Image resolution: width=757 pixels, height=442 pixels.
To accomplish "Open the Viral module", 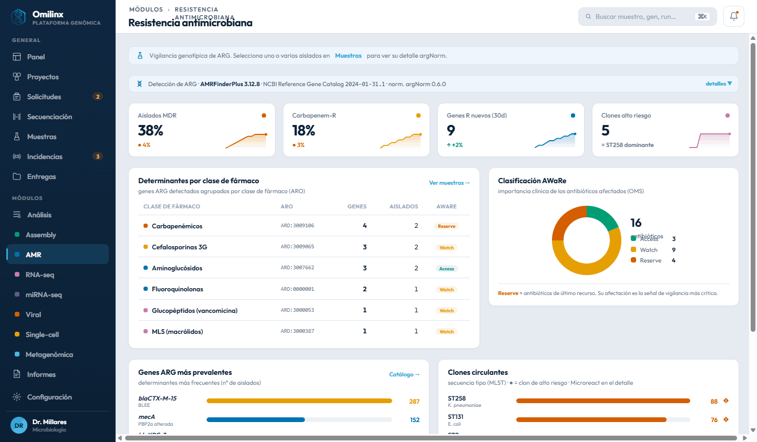I will tap(58, 314).
